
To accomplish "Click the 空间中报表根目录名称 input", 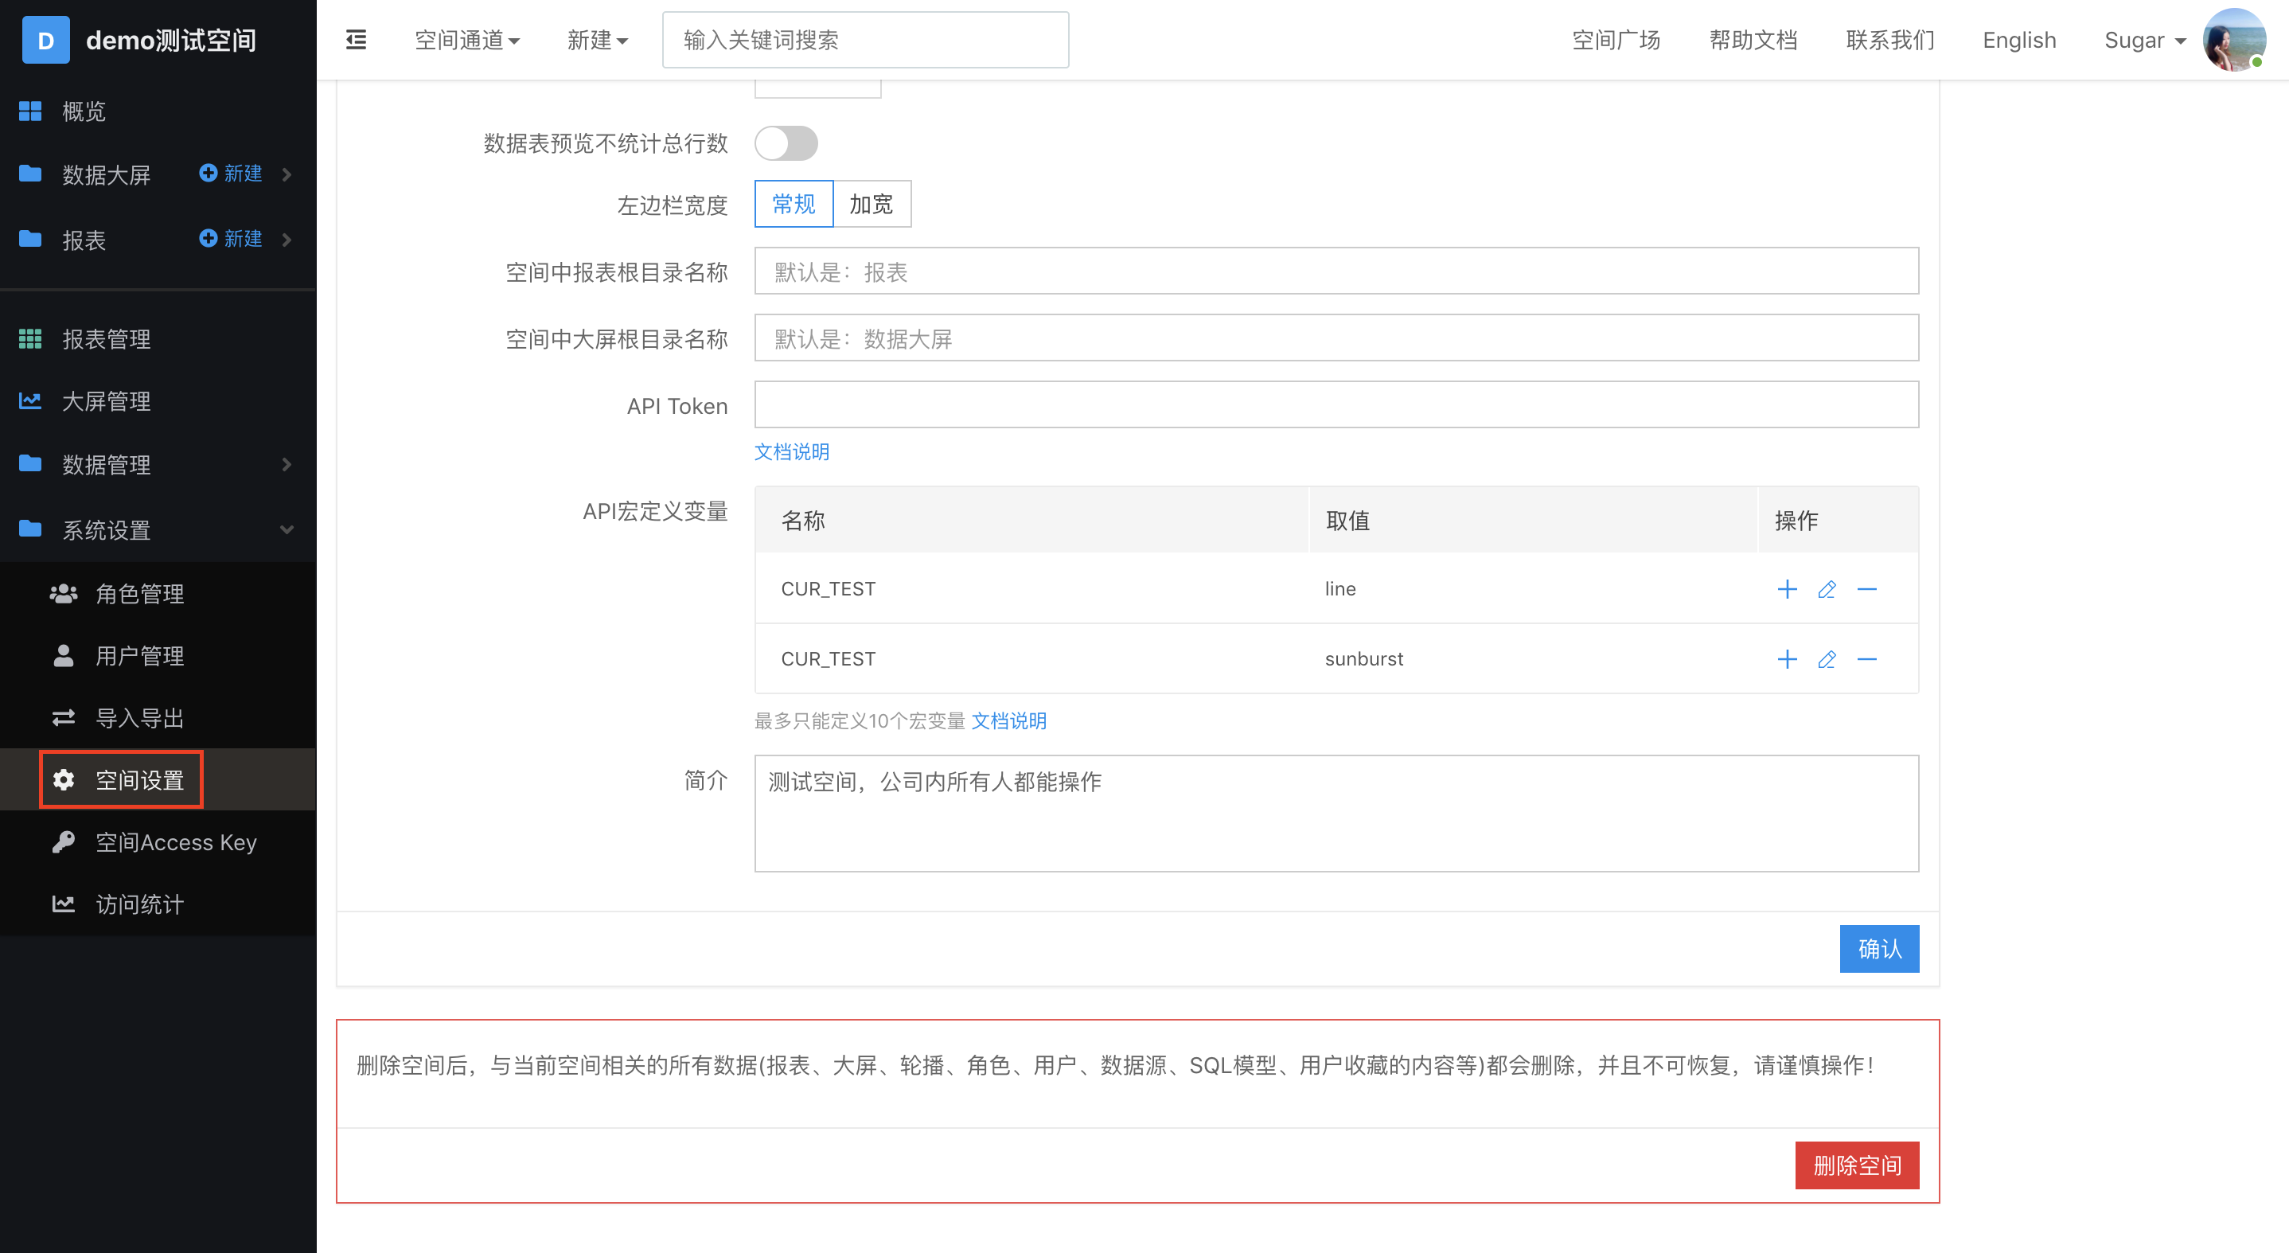I will click(x=1336, y=271).
